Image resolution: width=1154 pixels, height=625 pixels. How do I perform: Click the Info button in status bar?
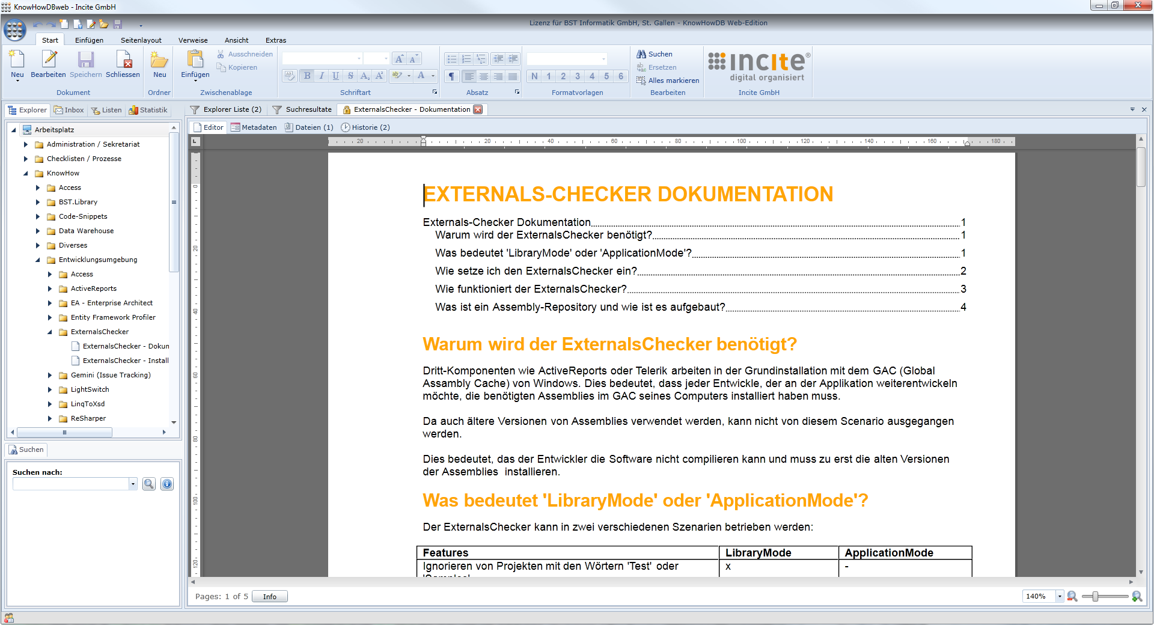pyautogui.click(x=270, y=597)
